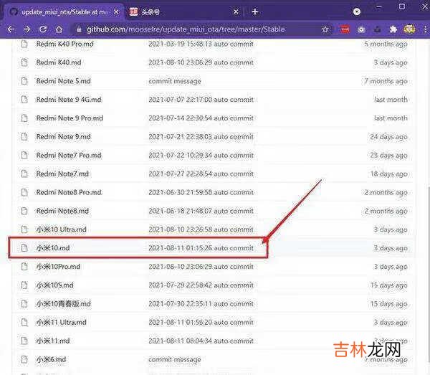This screenshot has height=375, width=430.
Task: Click the file icon beside 小米10.md
Action: (24, 248)
